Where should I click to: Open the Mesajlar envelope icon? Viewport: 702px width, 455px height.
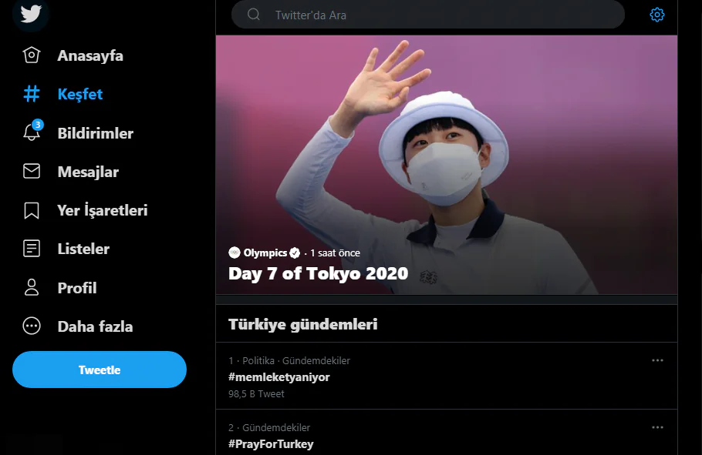32,172
